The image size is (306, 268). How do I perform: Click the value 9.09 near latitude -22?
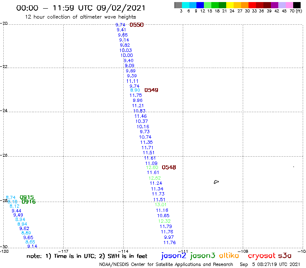[129, 66]
